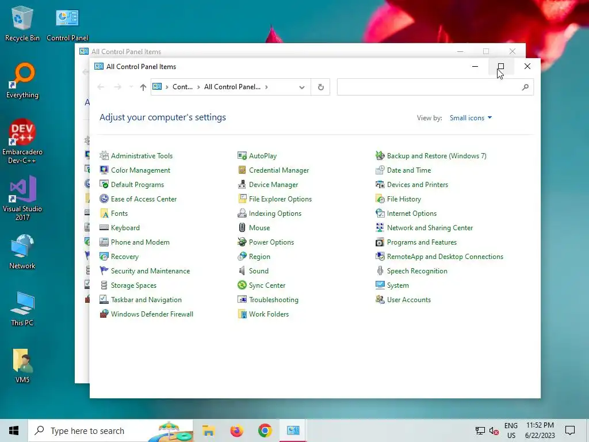The width and height of the screenshot is (589, 442).
Task: Select All Control Panel... breadcrumb segment
Action: tap(232, 87)
